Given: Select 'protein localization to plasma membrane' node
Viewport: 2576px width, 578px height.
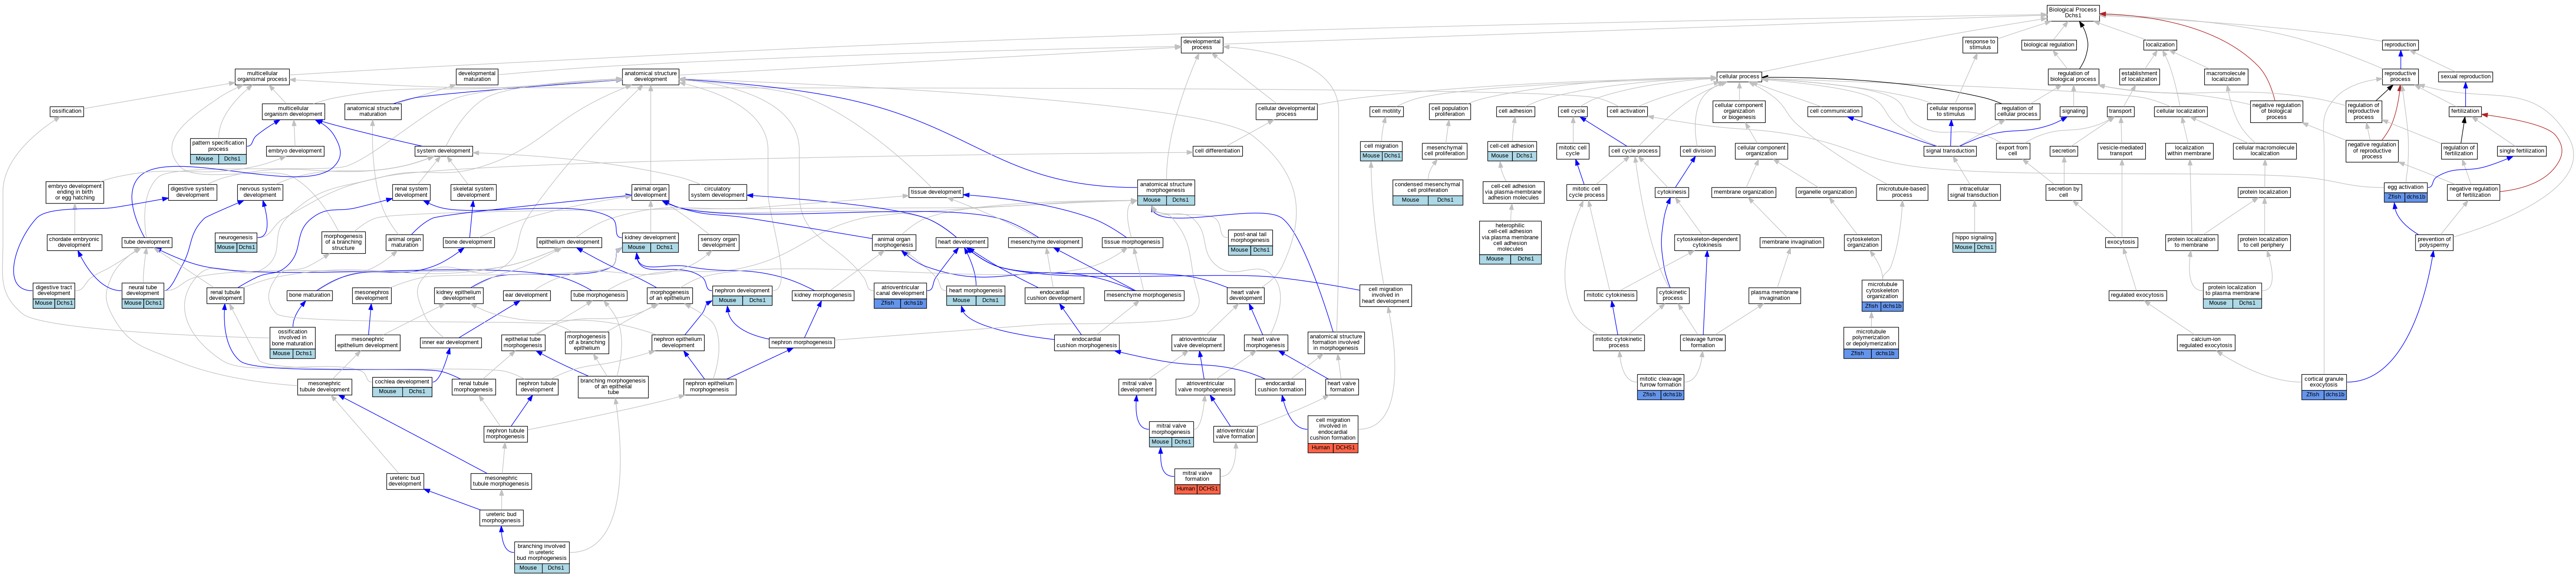Looking at the screenshot, I should coord(2232,295).
